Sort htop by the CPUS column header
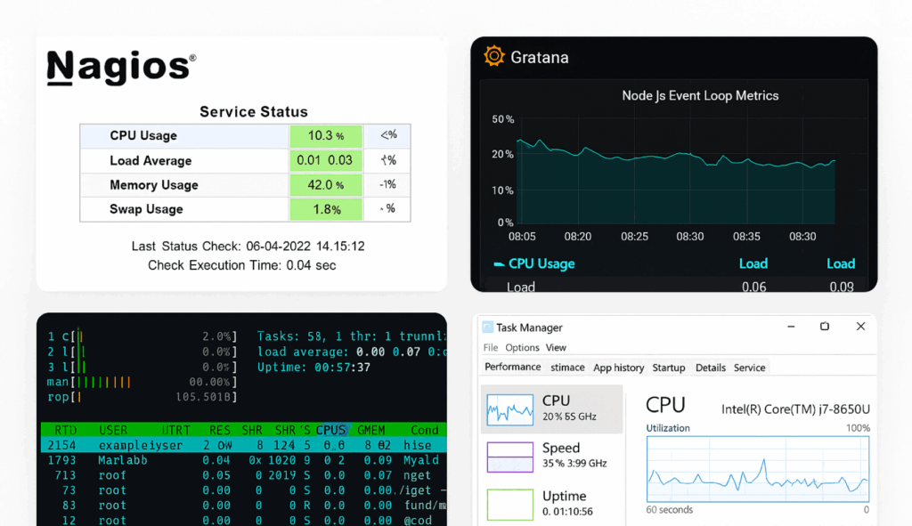Screen dimensions: 912x526 [x=331, y=430]
